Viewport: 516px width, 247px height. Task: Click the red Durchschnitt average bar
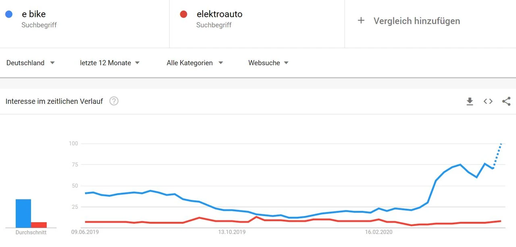click(x=39, y=225)
